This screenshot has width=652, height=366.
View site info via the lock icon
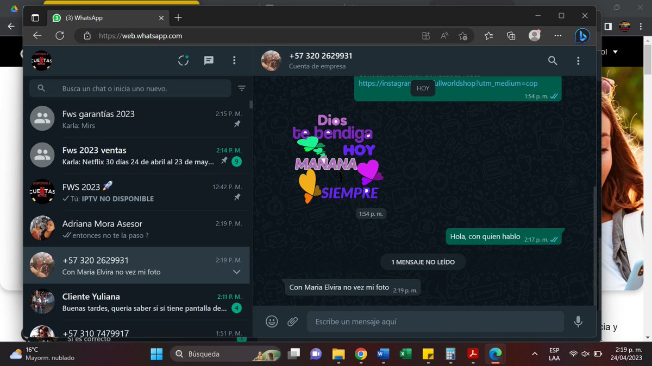click(87, 36)
